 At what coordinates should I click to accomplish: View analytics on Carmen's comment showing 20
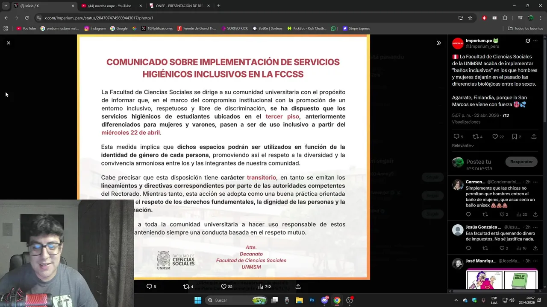[x=522, y=214]
